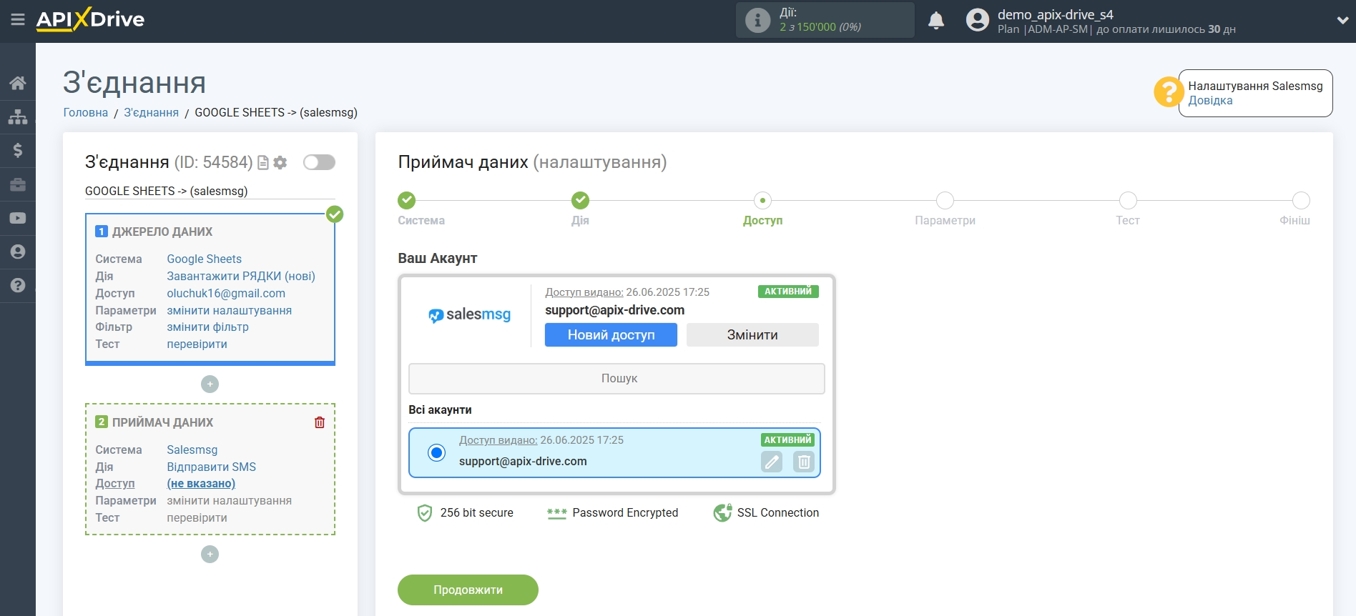1356x616 pixels.
Task: Click Доступ видано label in Ваш Акаунт
Action: (584, 292)
